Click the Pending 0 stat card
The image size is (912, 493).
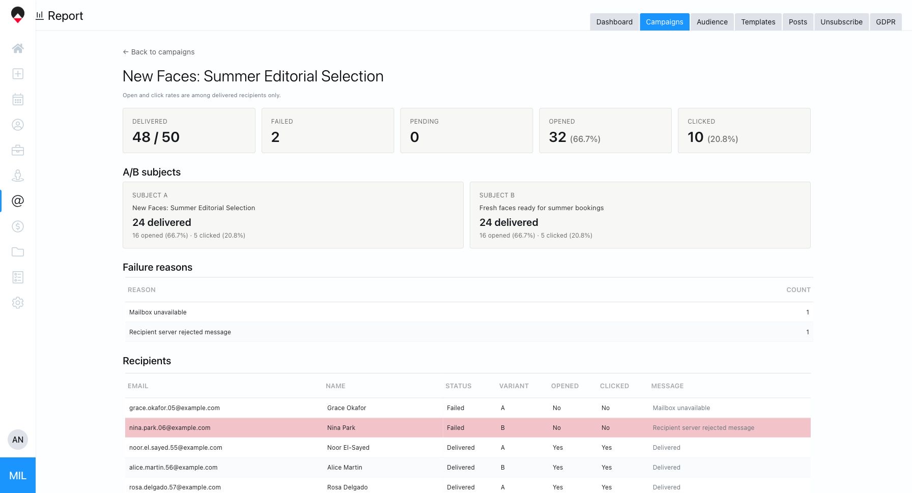click(x=467, y=130)
